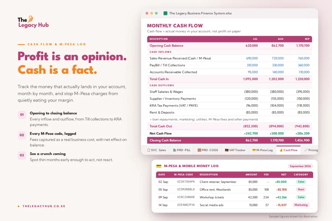The width and height of the screenshot is (332, 221).
Task: Minimize the spreadsheet window using the yellow button
Action: pyautogui.click(x=152, y=13)
